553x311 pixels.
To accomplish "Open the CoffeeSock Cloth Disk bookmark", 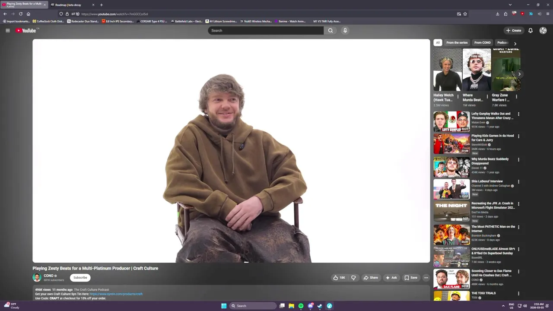I will point(48,21).
